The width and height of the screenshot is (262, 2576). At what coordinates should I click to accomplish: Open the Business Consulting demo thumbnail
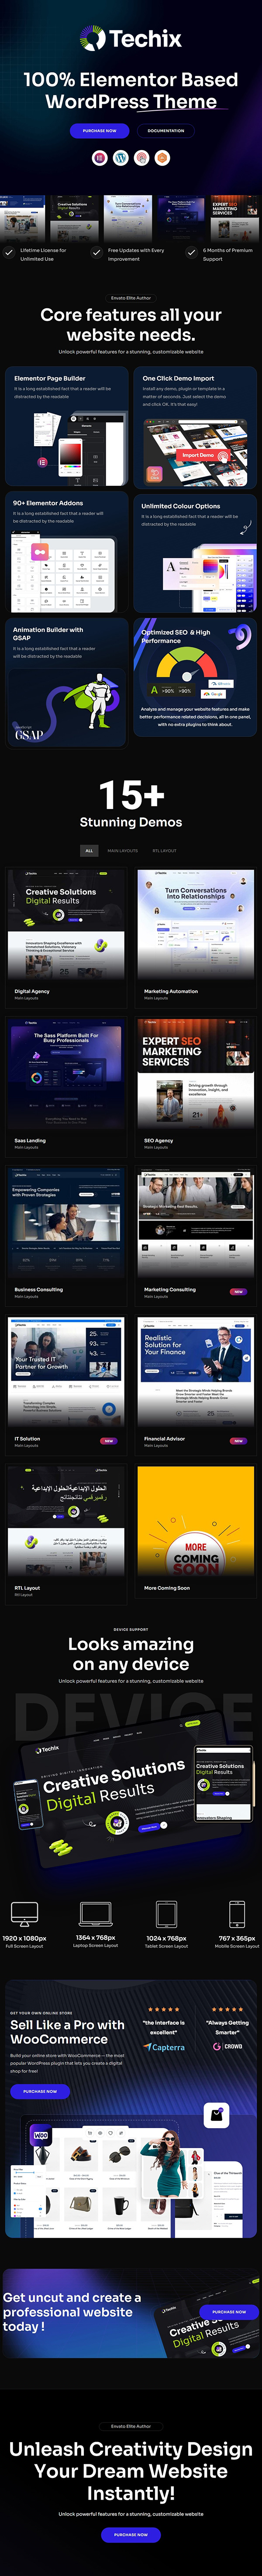pos(67,1222)
